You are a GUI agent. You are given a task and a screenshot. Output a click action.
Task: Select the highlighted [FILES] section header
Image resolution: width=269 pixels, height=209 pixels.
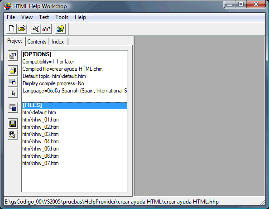point(74,105)
